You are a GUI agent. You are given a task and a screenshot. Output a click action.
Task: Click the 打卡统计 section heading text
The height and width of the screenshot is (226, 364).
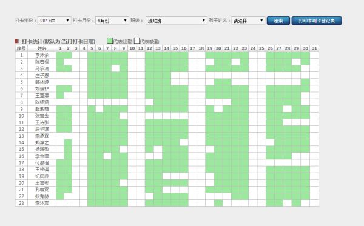point(58,41)
